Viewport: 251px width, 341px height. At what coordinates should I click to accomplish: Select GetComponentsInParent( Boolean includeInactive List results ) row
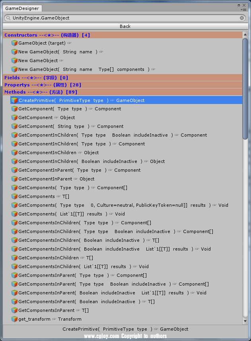[x=126, y=293]
